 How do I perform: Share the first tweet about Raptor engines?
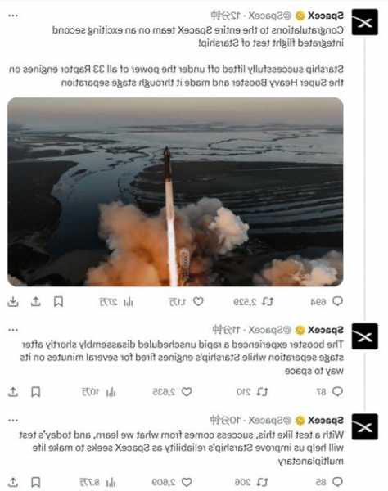(x=36, y=301)
